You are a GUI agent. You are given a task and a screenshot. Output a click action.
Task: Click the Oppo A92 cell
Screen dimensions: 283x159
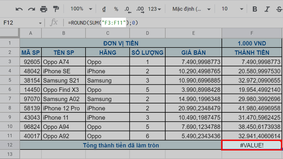tap(64, 136)
